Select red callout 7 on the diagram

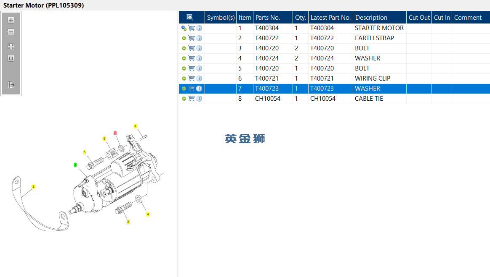click(x=115, y=133)
